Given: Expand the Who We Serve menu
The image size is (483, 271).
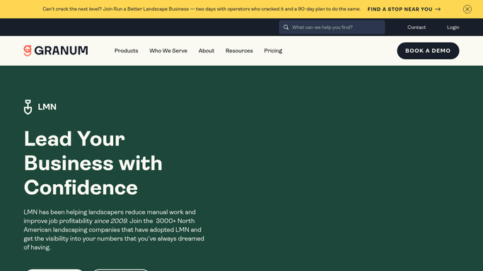Looking at the screenshot, I should pyautogui.click(x=168, y=51).
